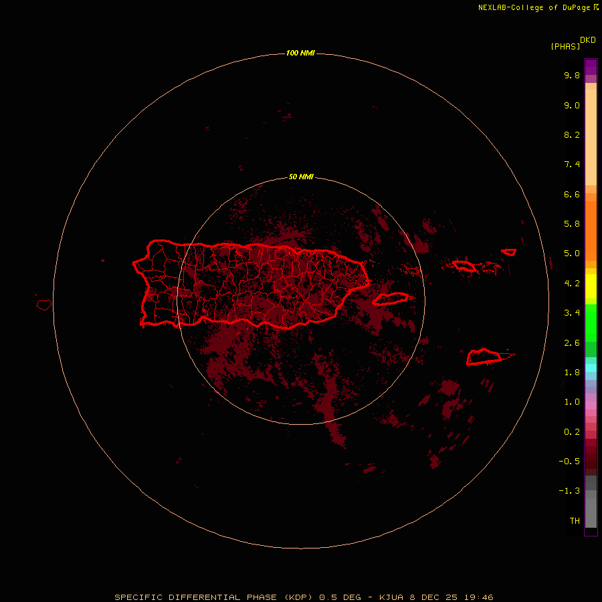
Task: Click the 7.4 scale value
Action: coord(572,165)
